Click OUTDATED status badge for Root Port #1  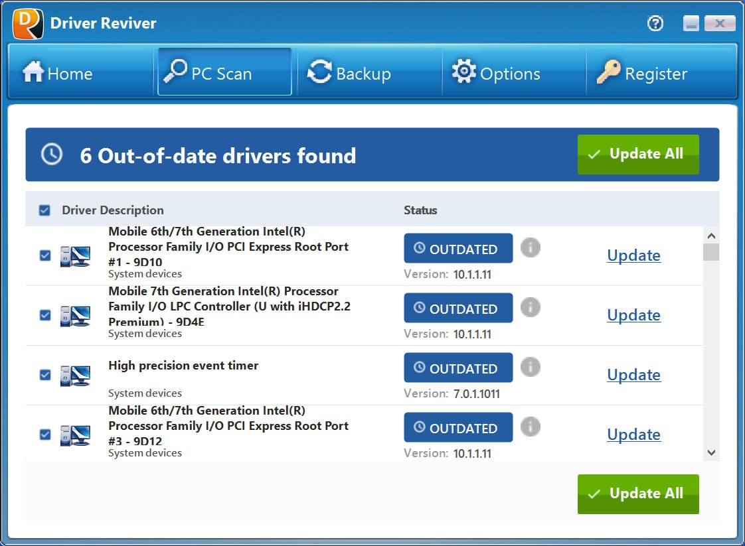pyautogui.click(x=458, y=248)
